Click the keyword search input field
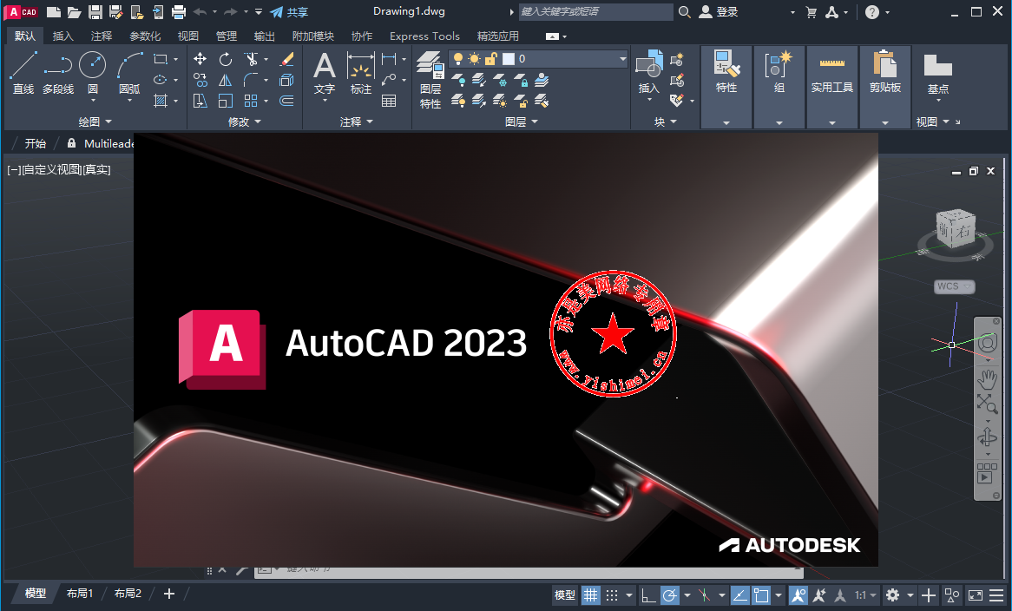Image resolution: width=1012 pixels, height=611 pixels. (595, 11)
